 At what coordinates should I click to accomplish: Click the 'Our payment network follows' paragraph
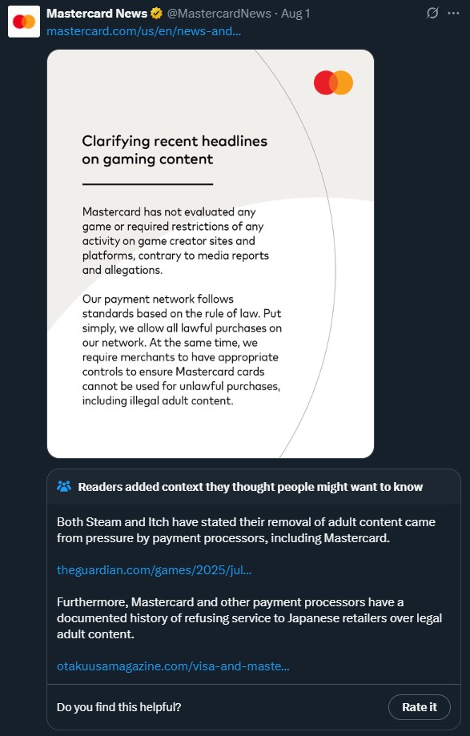pos(182,350)
